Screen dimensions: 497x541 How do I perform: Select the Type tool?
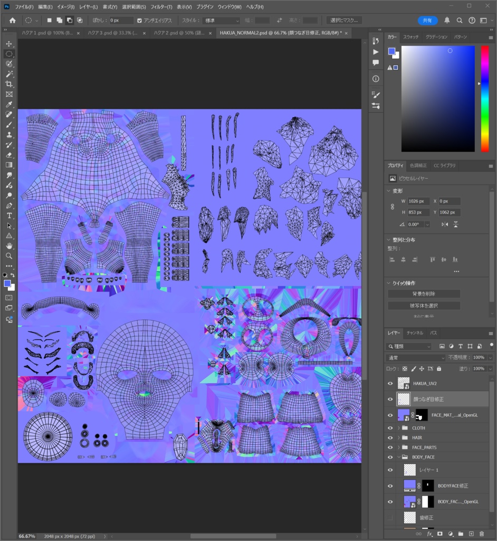[8, 217]
